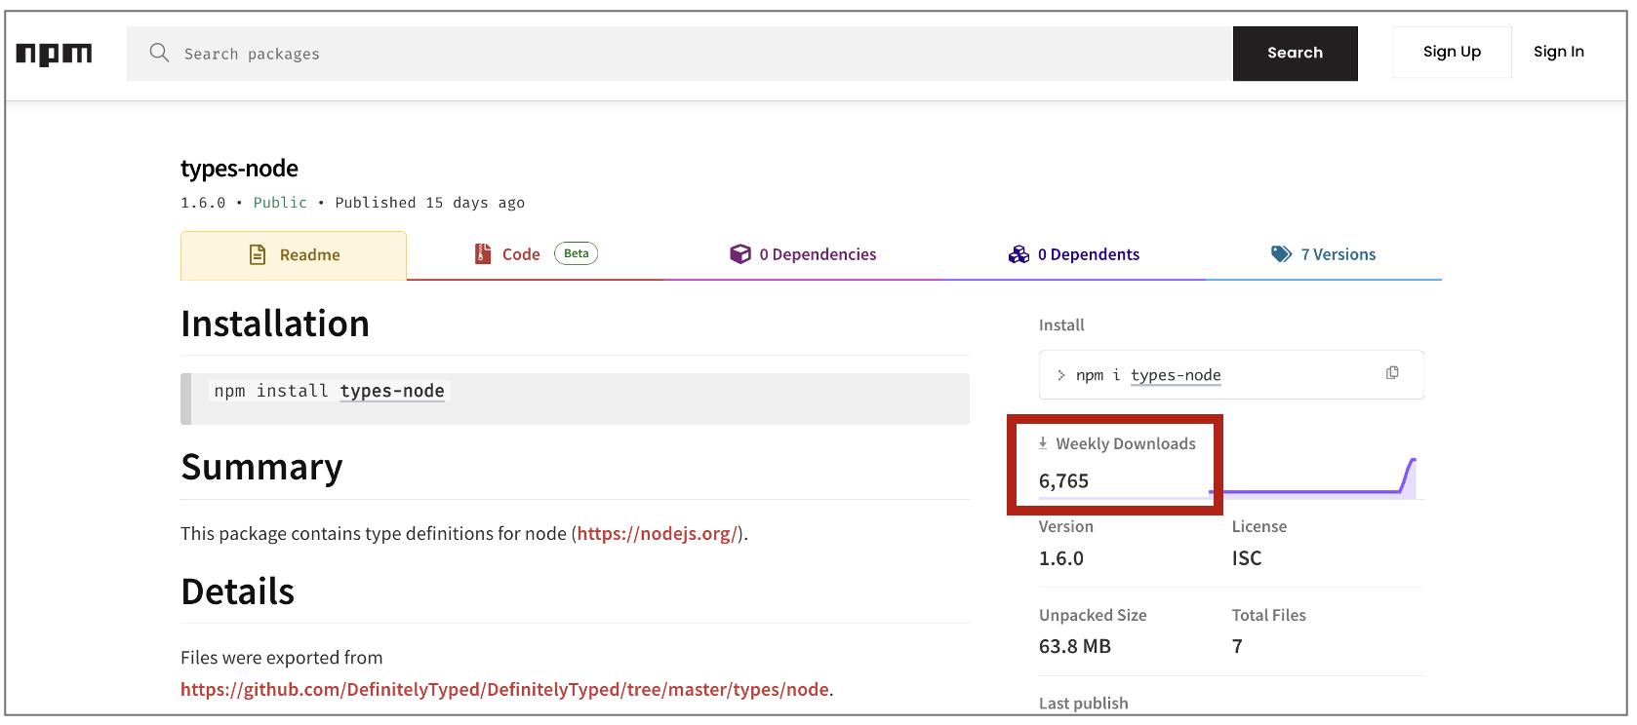The height and width of the screenshot is (725, 1637).
Task: Click the 63.8 MB unpacked size value
Action: pos(1075,646)
